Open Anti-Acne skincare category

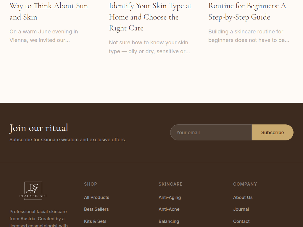[169, 209]
